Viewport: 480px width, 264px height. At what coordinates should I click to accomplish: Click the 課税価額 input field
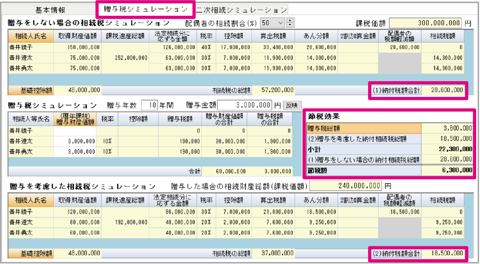click(x=425, y=23)
